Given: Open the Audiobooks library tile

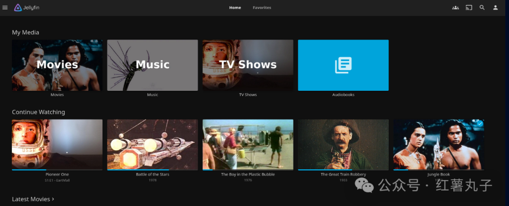Looking at the screenshot, I should [343, 65].
